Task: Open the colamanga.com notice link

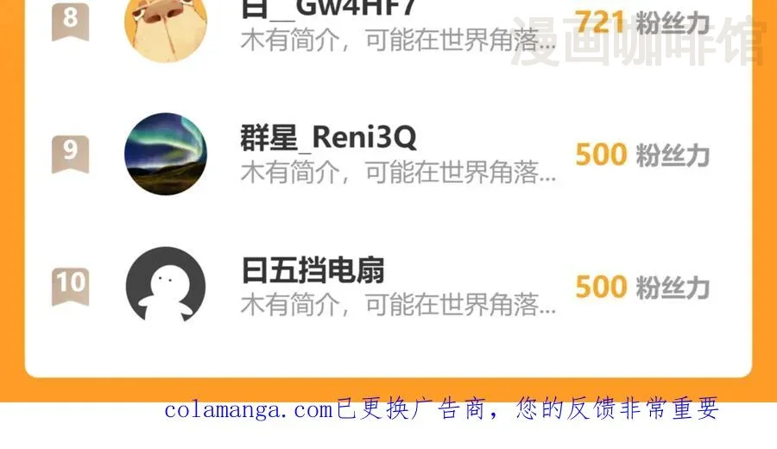Action: click(x=249, y=410)
